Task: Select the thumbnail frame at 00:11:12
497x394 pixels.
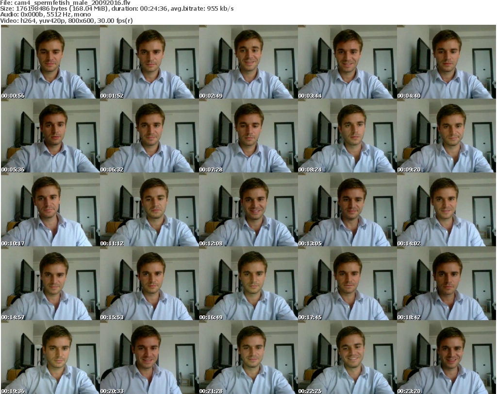Action: pyautogui.click(x=149, y=210)
